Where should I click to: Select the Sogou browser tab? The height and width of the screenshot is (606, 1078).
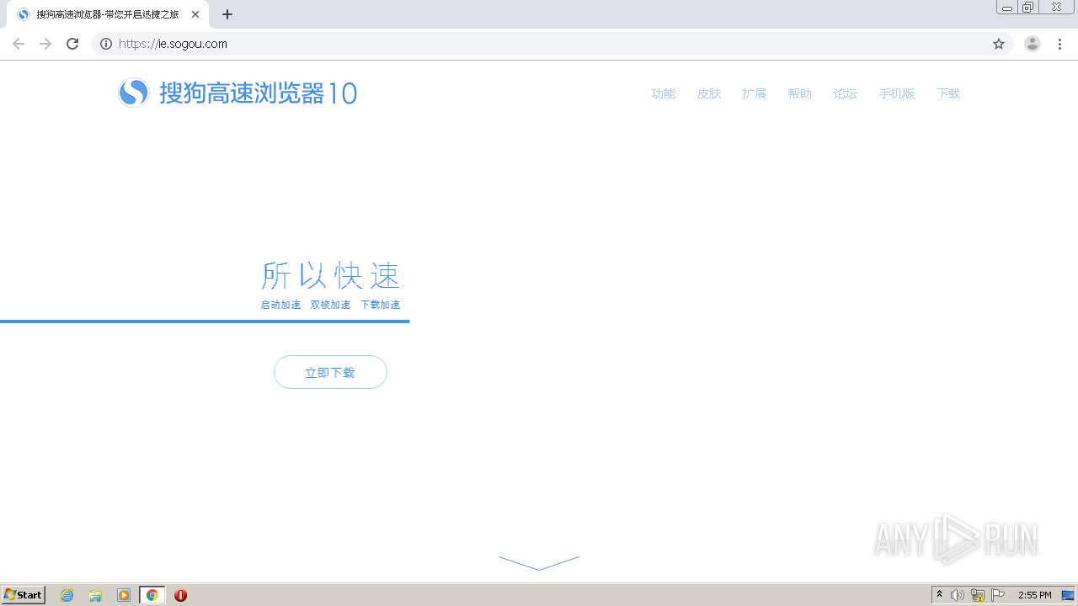coord(108,14)
